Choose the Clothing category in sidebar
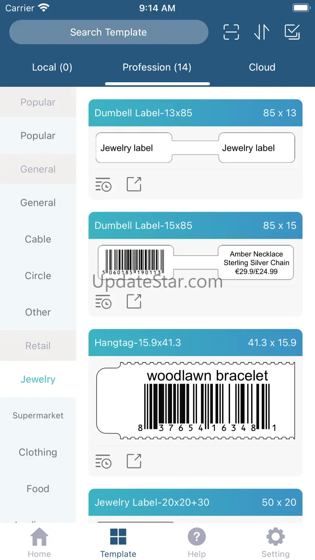The image size is (315, 560). click(38, 452)
